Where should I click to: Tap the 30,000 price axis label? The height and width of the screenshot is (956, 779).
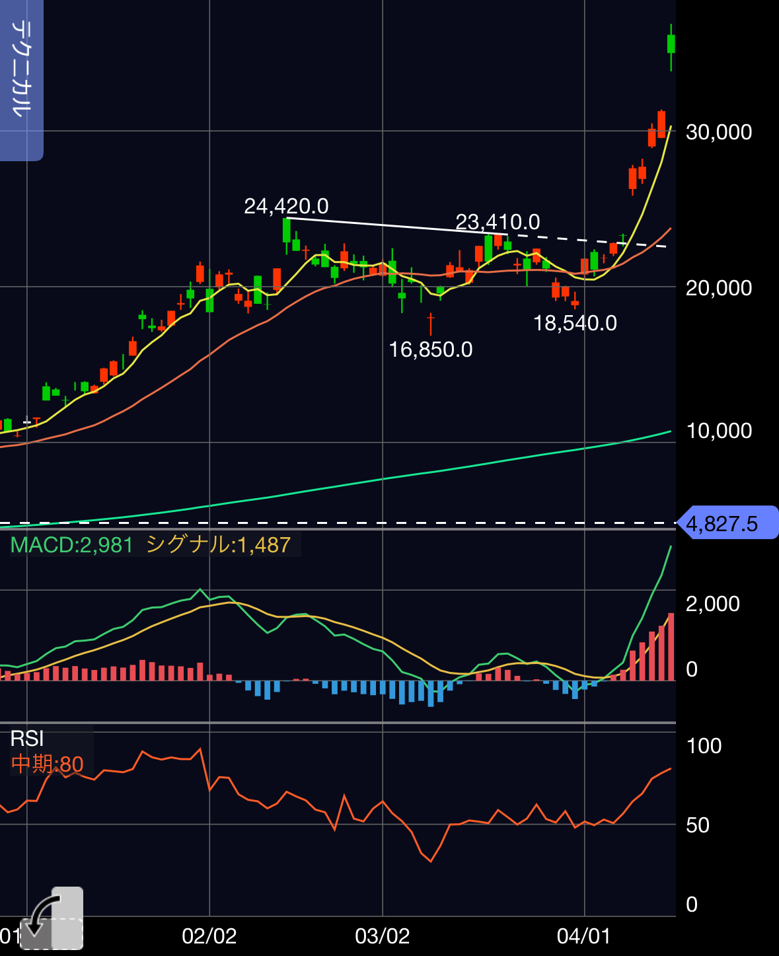click(719, 132)
